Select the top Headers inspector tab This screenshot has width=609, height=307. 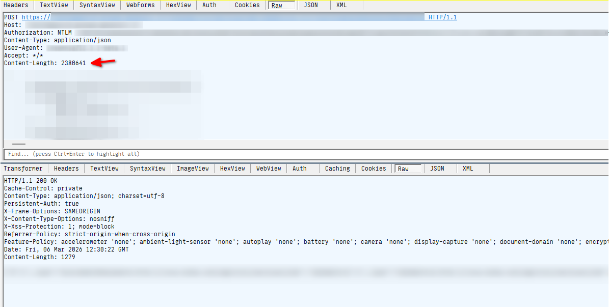[16, 5]
